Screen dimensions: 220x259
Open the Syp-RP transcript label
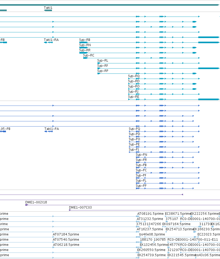tap(103, 71)
